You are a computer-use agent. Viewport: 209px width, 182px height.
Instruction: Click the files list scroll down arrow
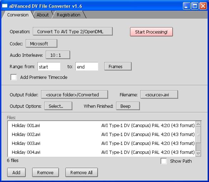coord(198,153)
